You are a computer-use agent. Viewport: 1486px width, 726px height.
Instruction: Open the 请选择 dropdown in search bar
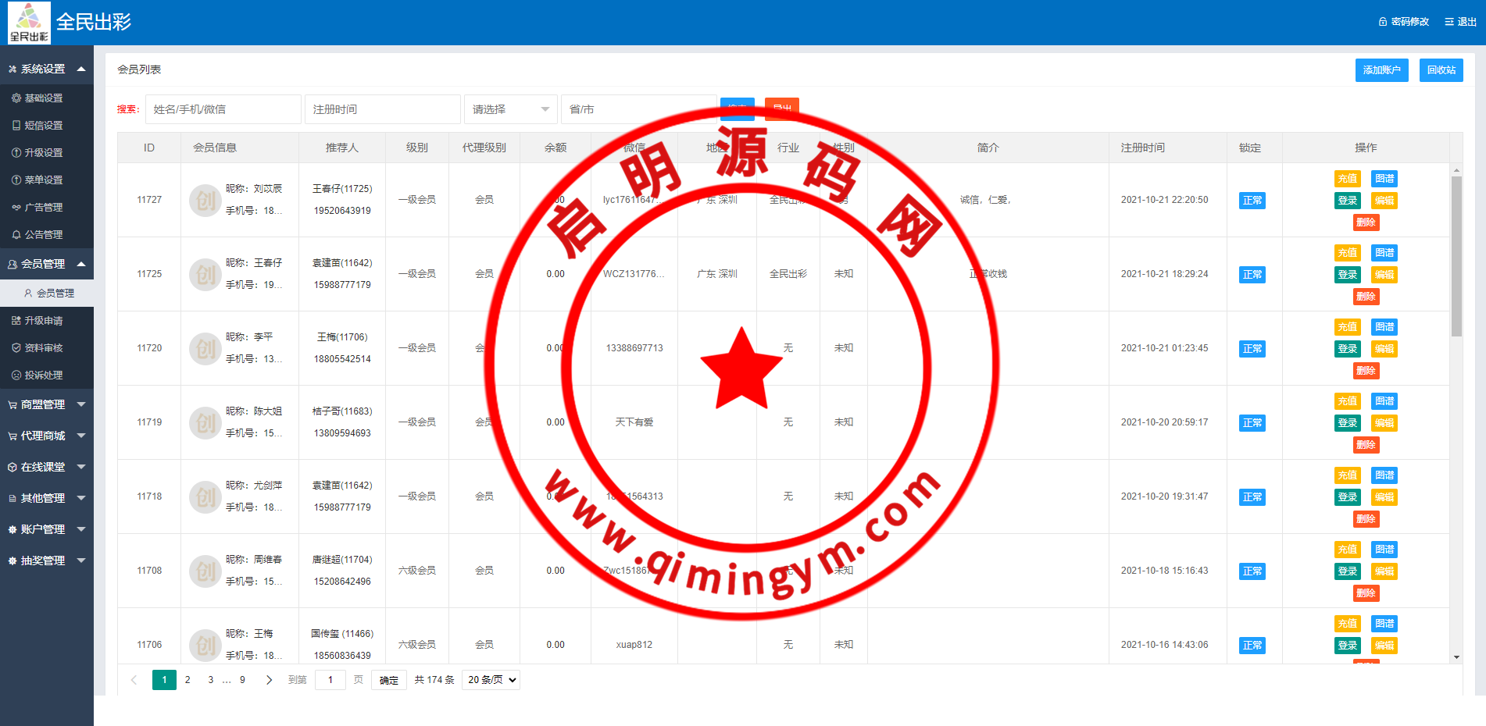(510, 109)
